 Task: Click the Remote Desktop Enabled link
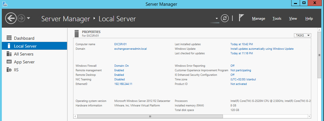point(119,75)
